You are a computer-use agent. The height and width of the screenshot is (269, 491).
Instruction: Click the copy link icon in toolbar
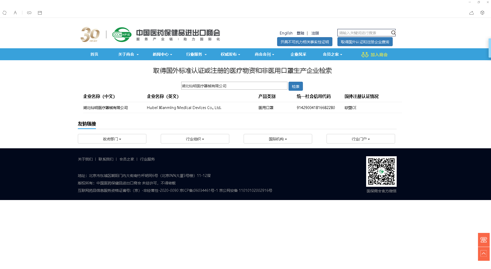29,13
